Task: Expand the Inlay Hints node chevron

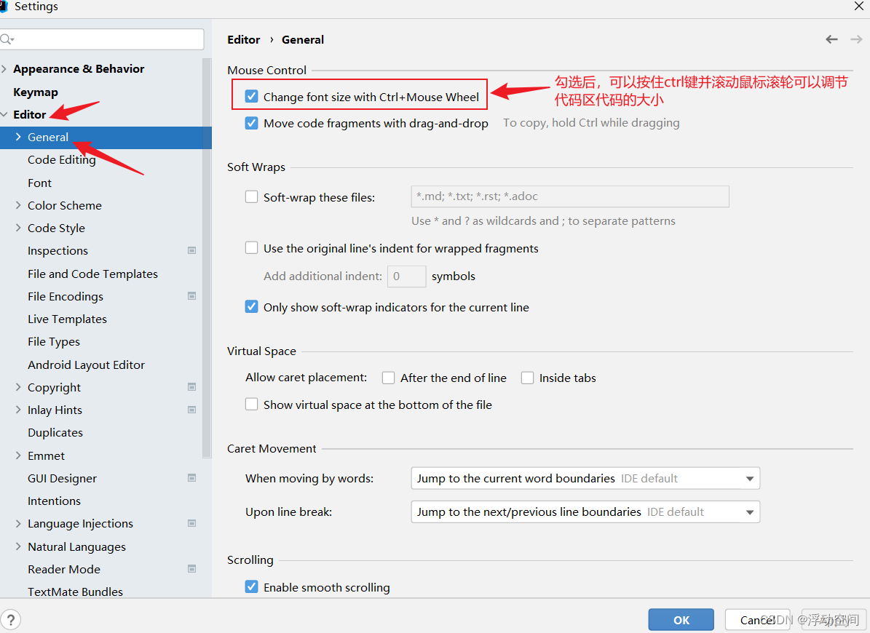Action: [x=18, y=410]
